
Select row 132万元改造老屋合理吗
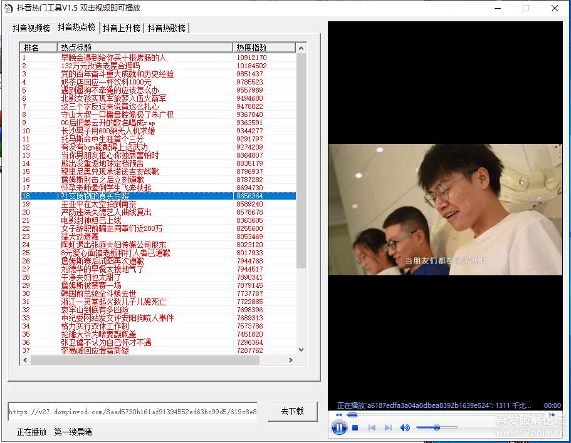point(158,66)
